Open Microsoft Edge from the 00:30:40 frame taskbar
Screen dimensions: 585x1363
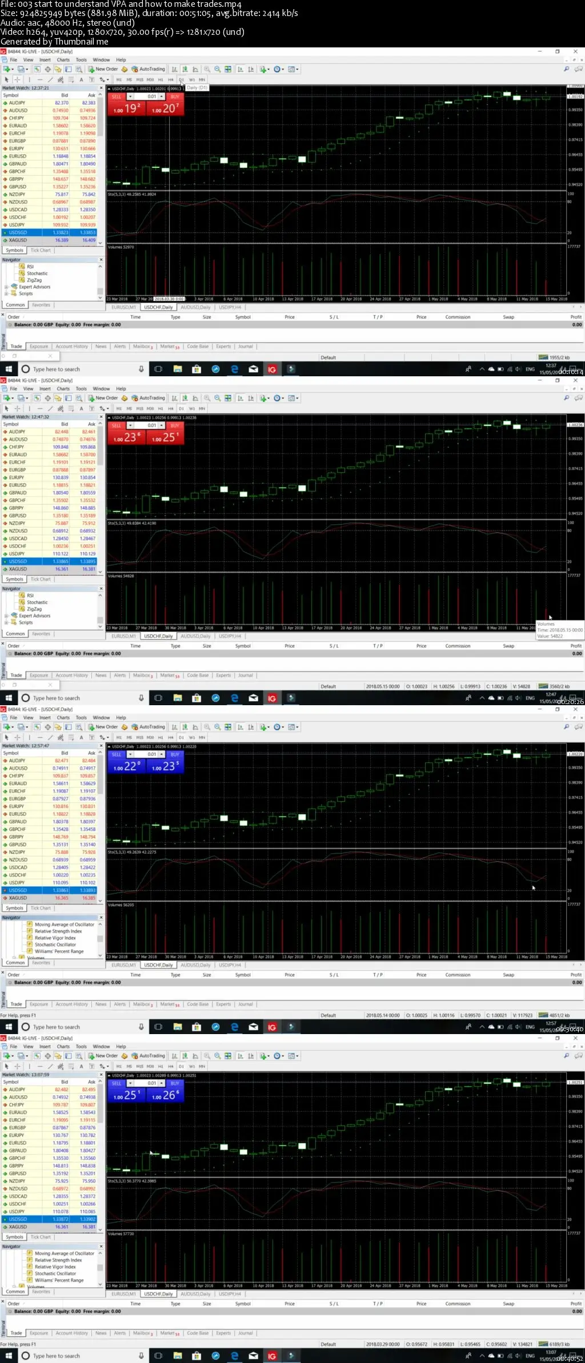coord(234,1027)
